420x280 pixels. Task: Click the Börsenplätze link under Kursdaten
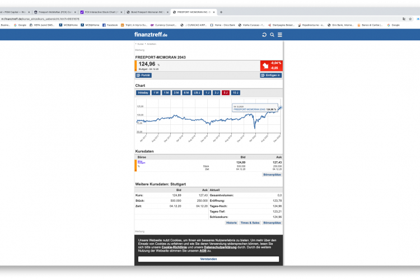[x=272, y=175]
